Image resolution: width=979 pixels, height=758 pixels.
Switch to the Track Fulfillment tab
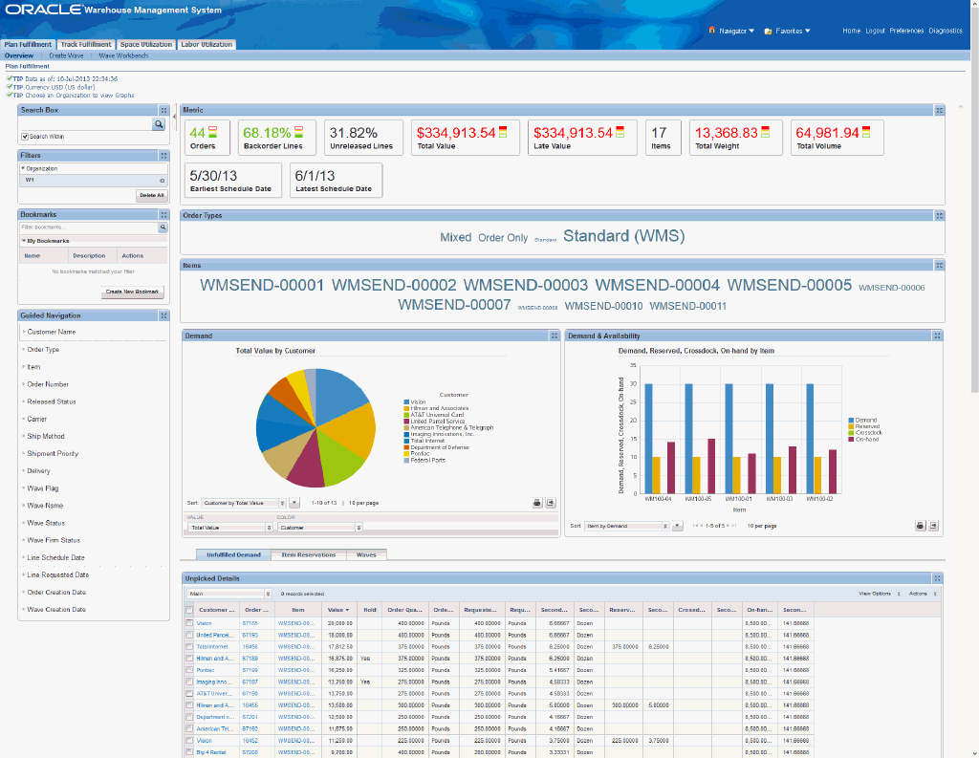tap(85, 44)
